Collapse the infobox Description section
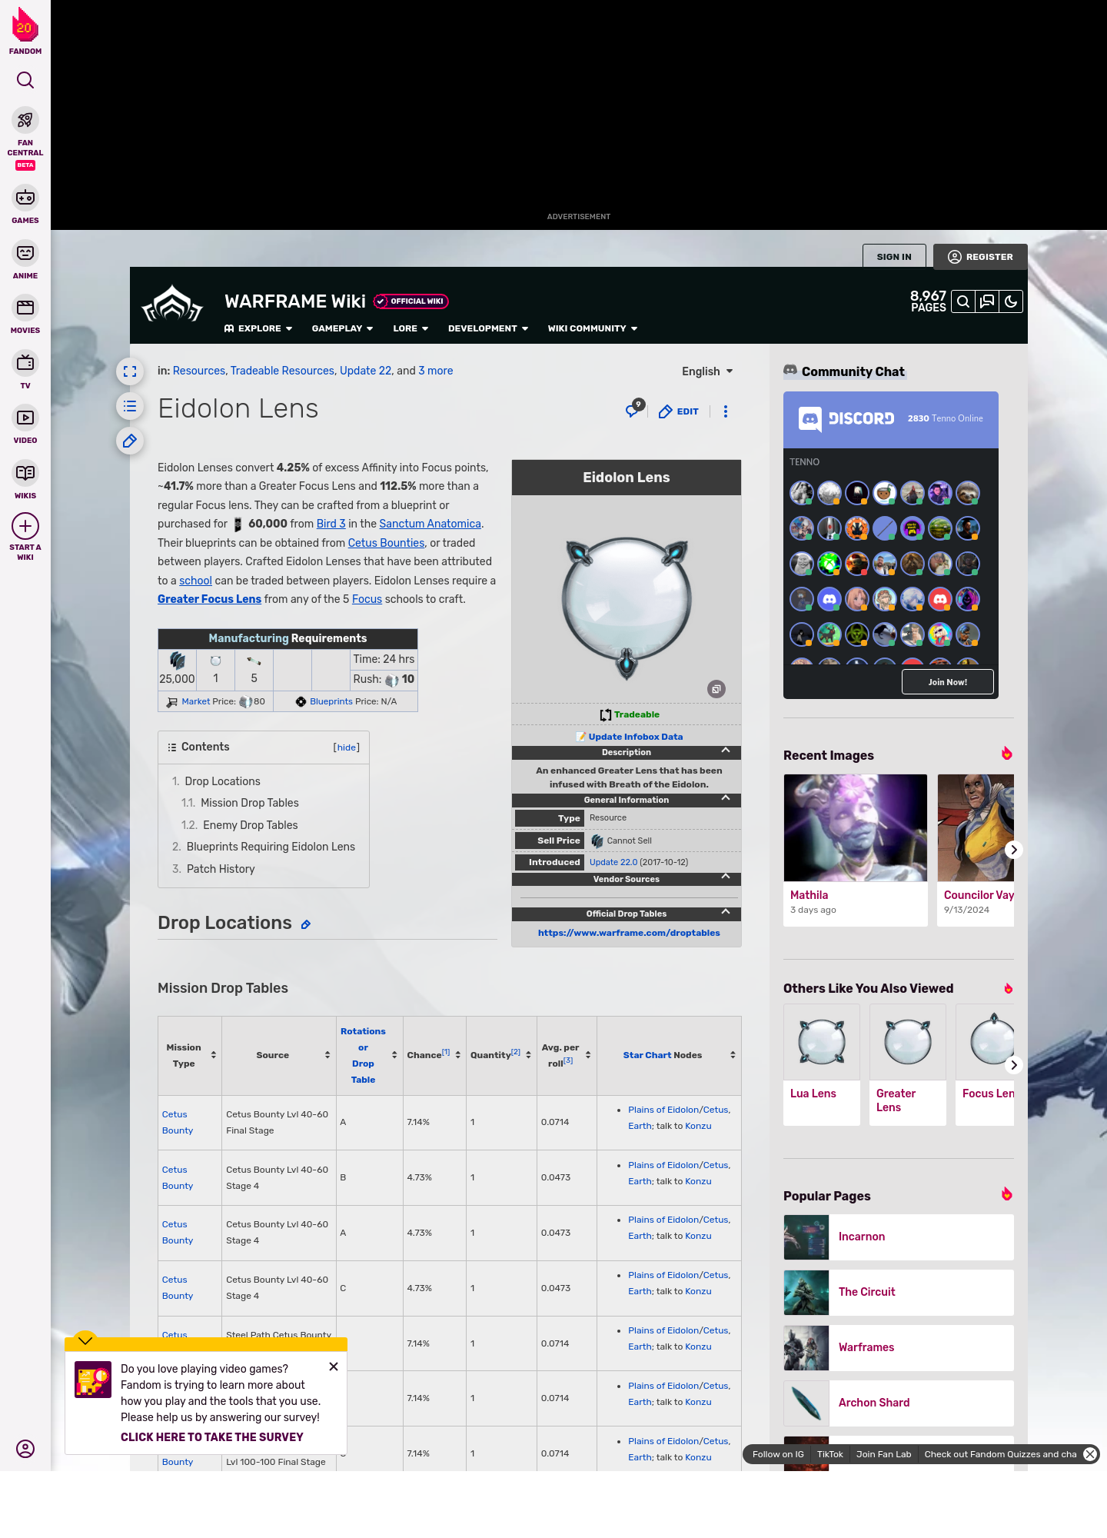 pyautogui.click(x=726, y=751)
